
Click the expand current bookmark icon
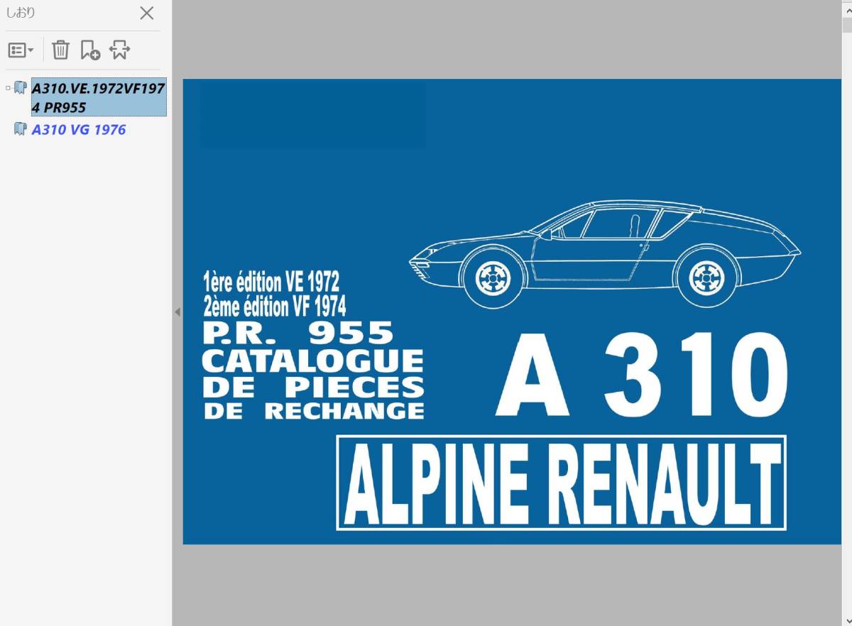pyautogui.click(x=119, y=50)
